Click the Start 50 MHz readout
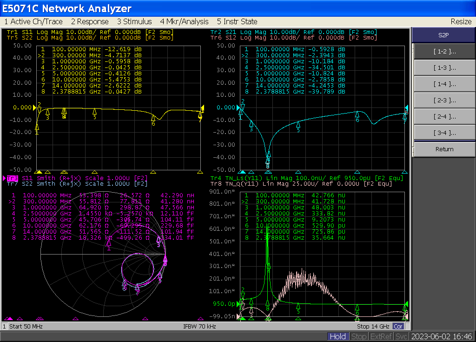The image size is (476, 342). [26, 327]
